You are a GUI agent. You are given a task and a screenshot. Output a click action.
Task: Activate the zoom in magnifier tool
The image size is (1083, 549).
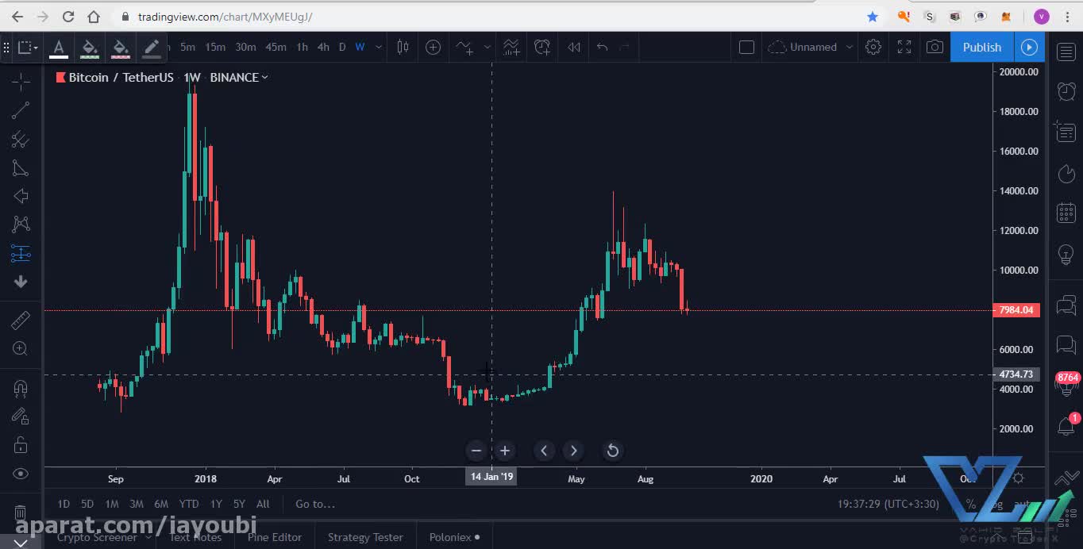point(21,348)
